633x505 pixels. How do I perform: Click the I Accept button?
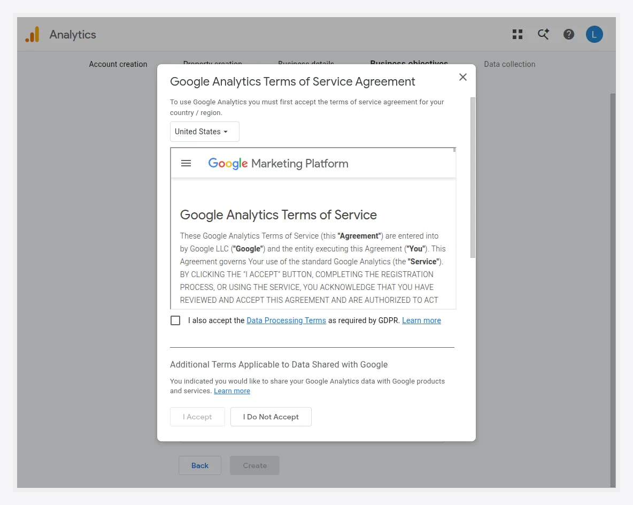[x=197, y=417]
